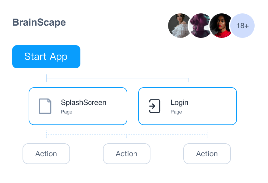This screenshot has height=183, width=268.
Task: Select the purple-lit hair avatar
Action: point(199,26)
